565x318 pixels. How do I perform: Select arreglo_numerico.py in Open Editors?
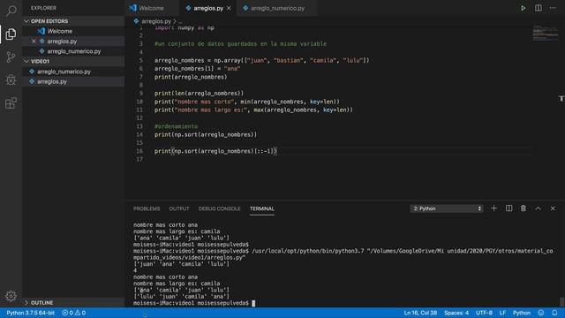74,51
